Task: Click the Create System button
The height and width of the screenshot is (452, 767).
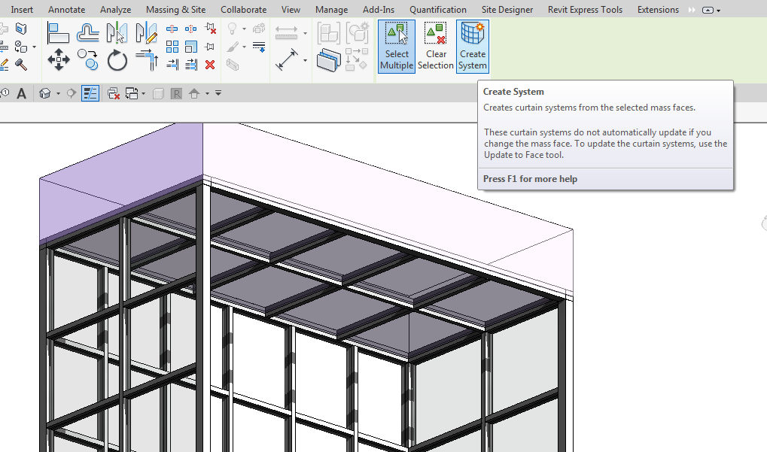Action: (472, 47)
